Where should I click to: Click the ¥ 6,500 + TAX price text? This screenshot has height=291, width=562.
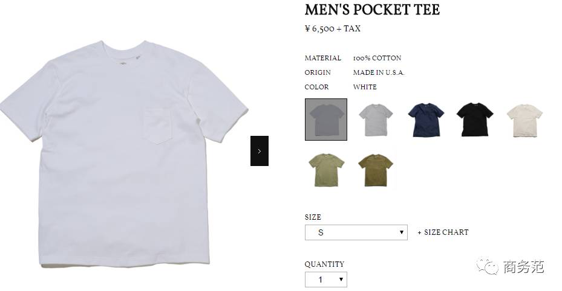(x=333, y=28)
